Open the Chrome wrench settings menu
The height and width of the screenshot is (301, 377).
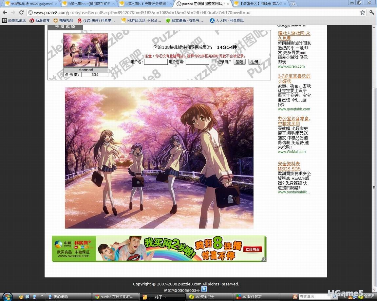point(372,12)
